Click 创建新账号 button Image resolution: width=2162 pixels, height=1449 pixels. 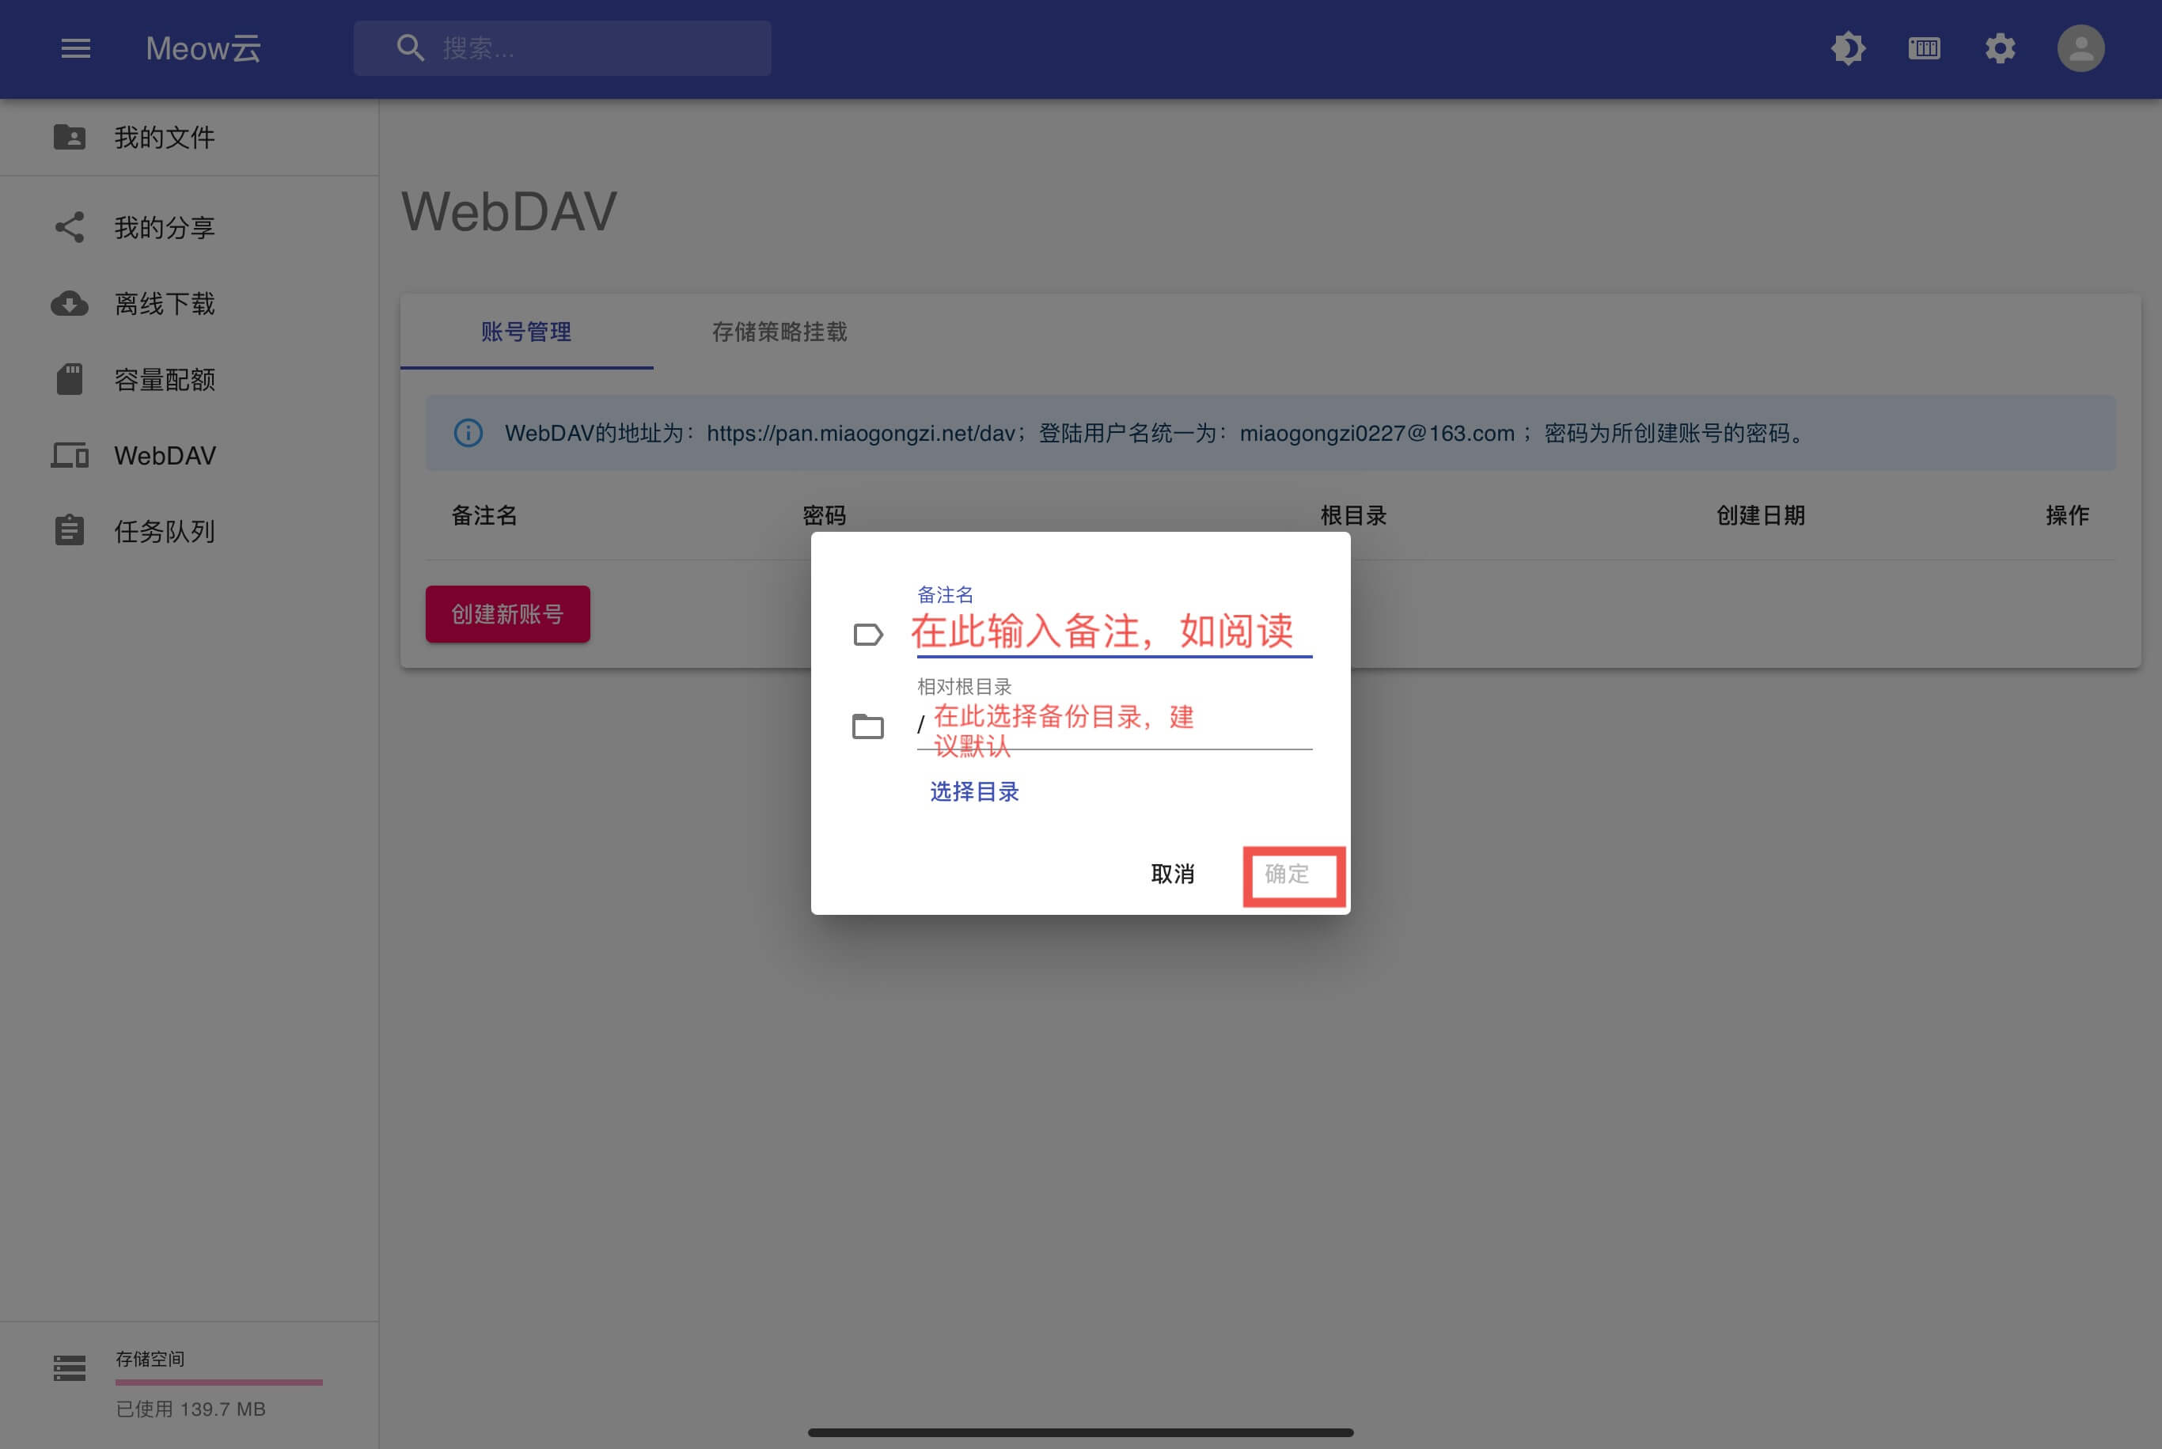507,613
